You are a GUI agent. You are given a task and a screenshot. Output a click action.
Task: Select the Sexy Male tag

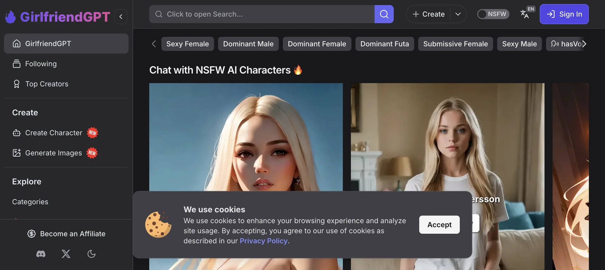(519, 44)
